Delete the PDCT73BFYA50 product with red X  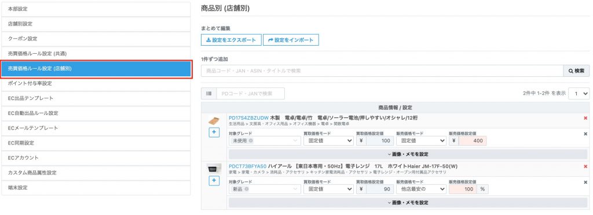585,166
